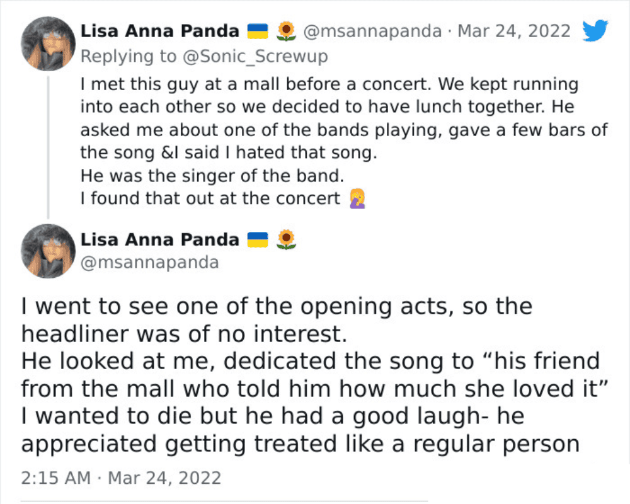Click the facepalm emoji after 'concert'
This screenshot has width=630, height=504.
(x=357, y=199)
